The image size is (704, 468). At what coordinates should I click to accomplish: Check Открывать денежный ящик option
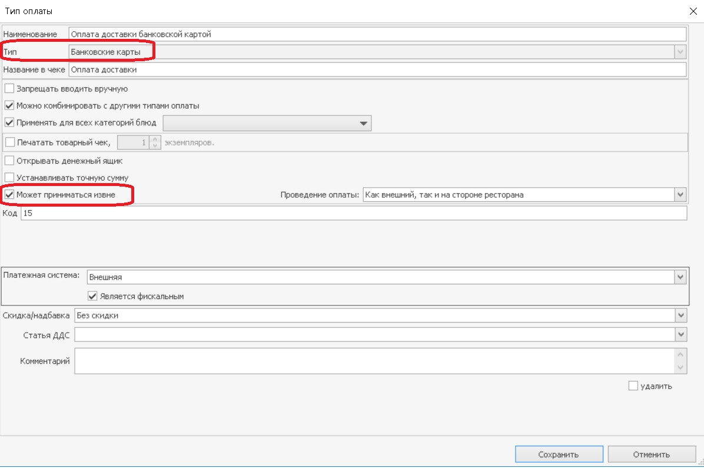pyautogui.click(x=9, y=160)
